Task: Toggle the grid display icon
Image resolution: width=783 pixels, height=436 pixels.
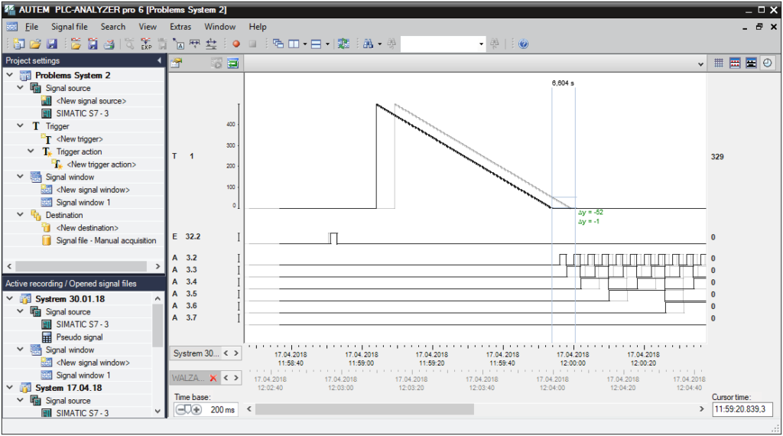Action: 719,63
